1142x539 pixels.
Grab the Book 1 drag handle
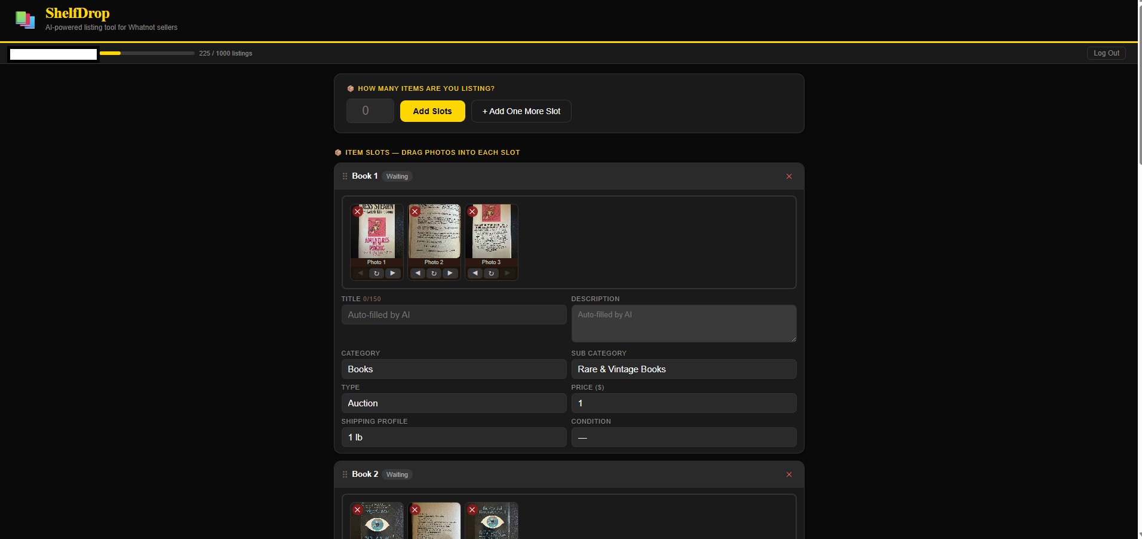tap(345, 176)
